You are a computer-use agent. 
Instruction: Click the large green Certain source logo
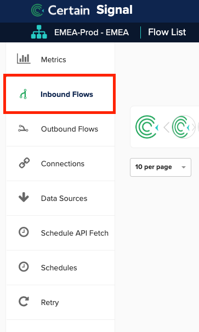pyautogui.click(x=147, y=127)
